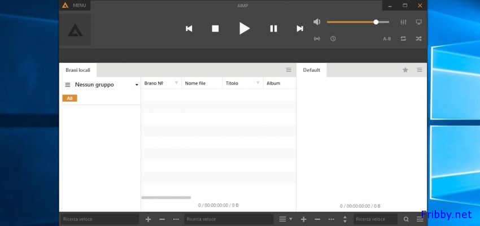Image resolution: width=480 pixels, height=226 pixels.
Task: Open the equalizer sound effects icon
Action: point(403,22)
